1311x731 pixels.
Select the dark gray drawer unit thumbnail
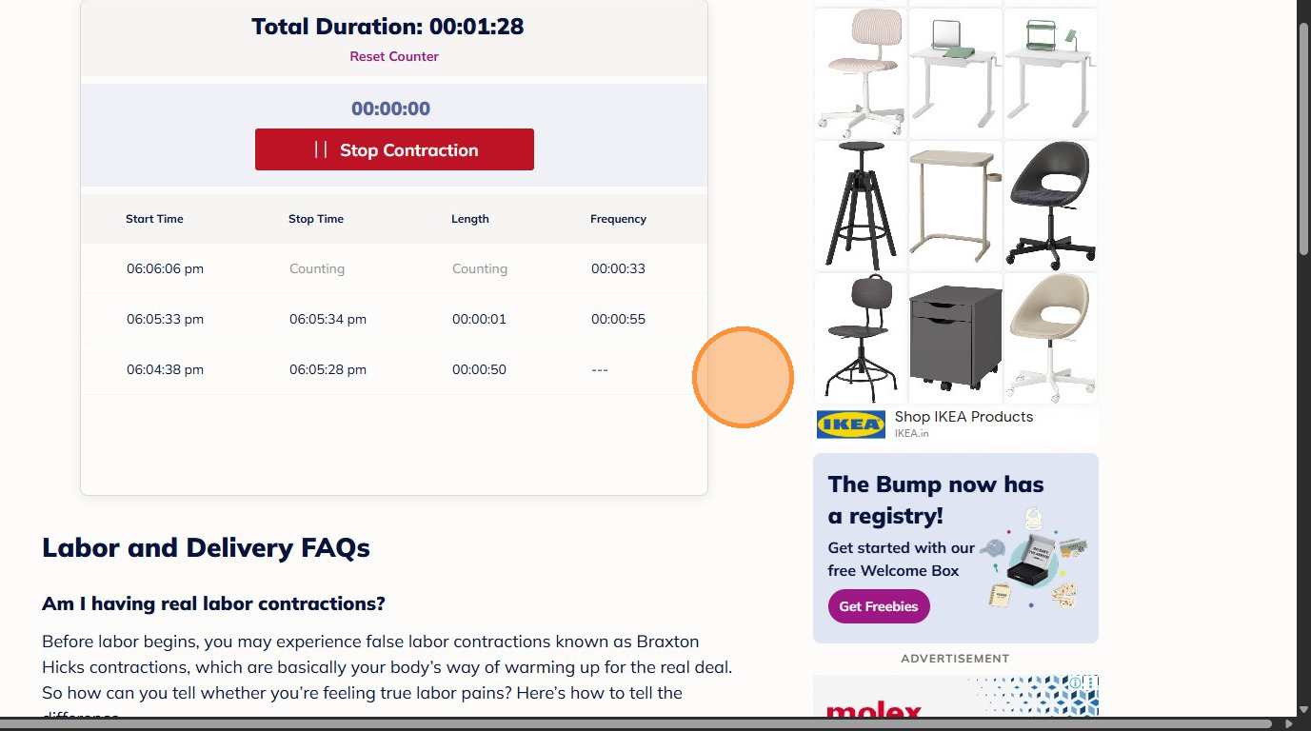tap(956, 338)
